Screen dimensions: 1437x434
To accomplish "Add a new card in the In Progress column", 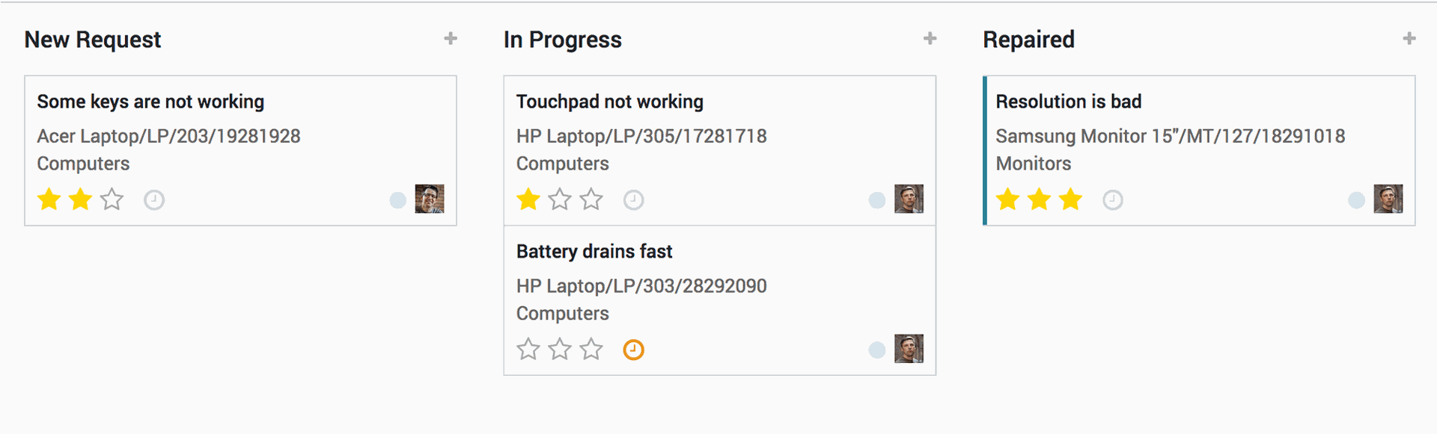I will [930, 38].
